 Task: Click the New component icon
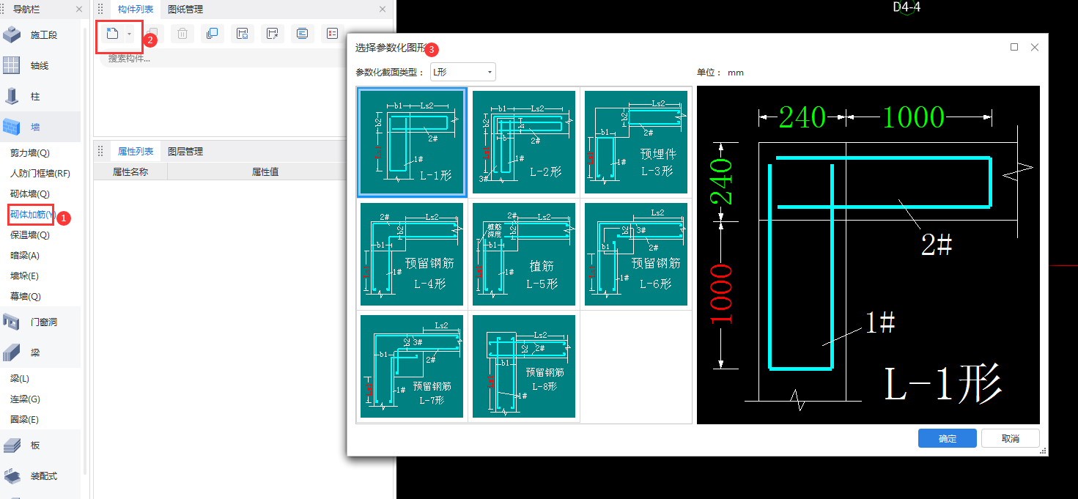[112, 34]
